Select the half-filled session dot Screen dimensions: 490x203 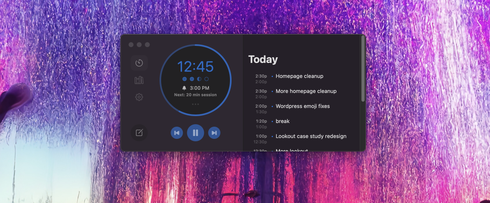[x=199, y=79]
